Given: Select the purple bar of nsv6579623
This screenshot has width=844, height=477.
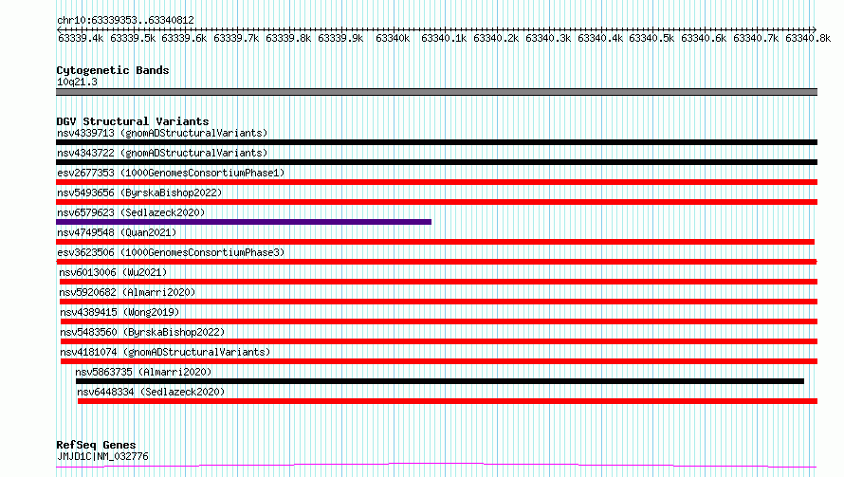Looking at the screenshot, I should (x=244, y=222).
